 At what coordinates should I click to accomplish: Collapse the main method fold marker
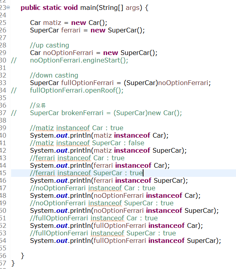pyautogui.click(x=8, y=8)
